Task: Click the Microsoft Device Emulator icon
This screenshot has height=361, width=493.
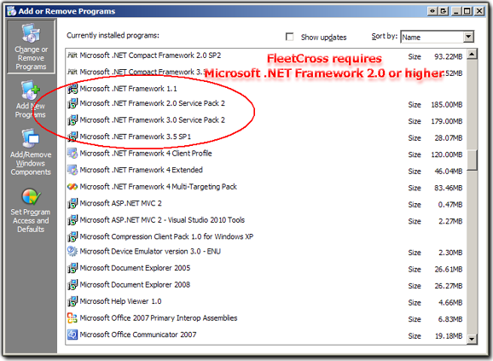Action: coord(72,251)
